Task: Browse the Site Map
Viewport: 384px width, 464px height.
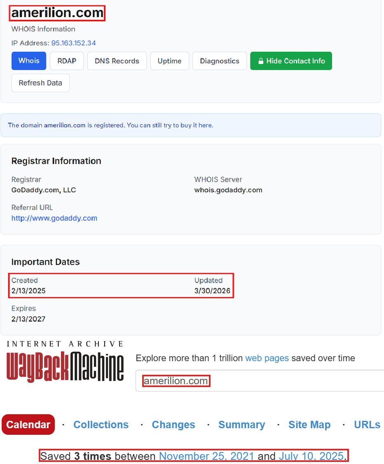Action: pos(309,425)
